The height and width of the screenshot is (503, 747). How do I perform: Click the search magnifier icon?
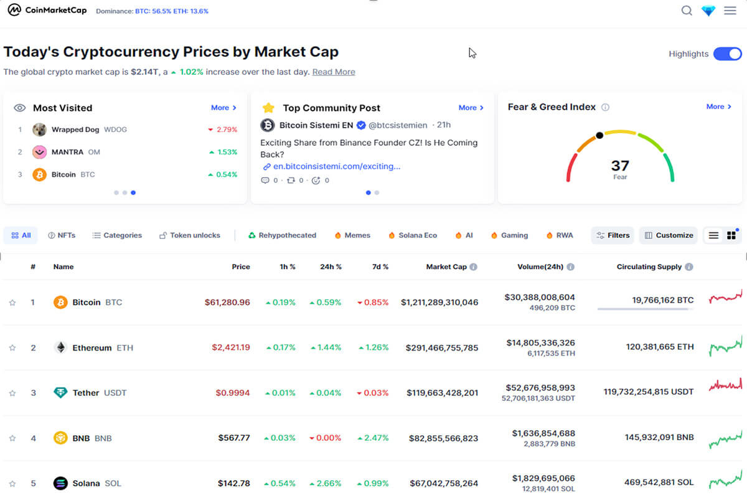[x=687, y=11]
